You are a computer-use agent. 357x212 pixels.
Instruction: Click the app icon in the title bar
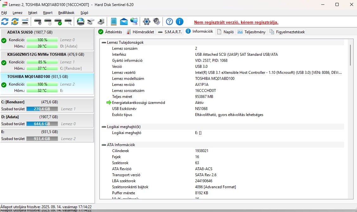4,4
